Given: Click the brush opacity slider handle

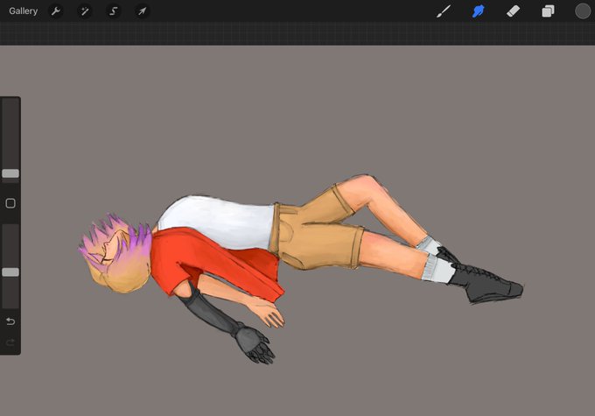Looking at the screenshot, I should 10,272.
